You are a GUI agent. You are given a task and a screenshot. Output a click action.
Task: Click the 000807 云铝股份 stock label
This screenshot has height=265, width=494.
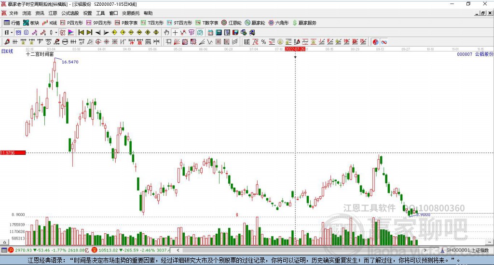tap(475, 54)
